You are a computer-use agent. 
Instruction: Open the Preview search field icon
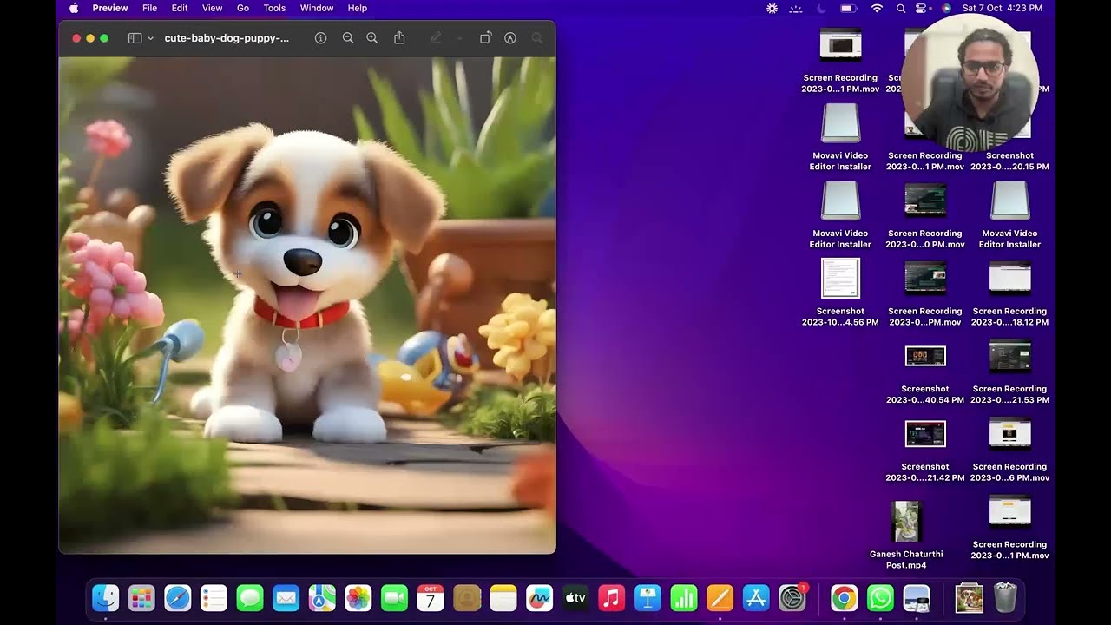(537, 38)
